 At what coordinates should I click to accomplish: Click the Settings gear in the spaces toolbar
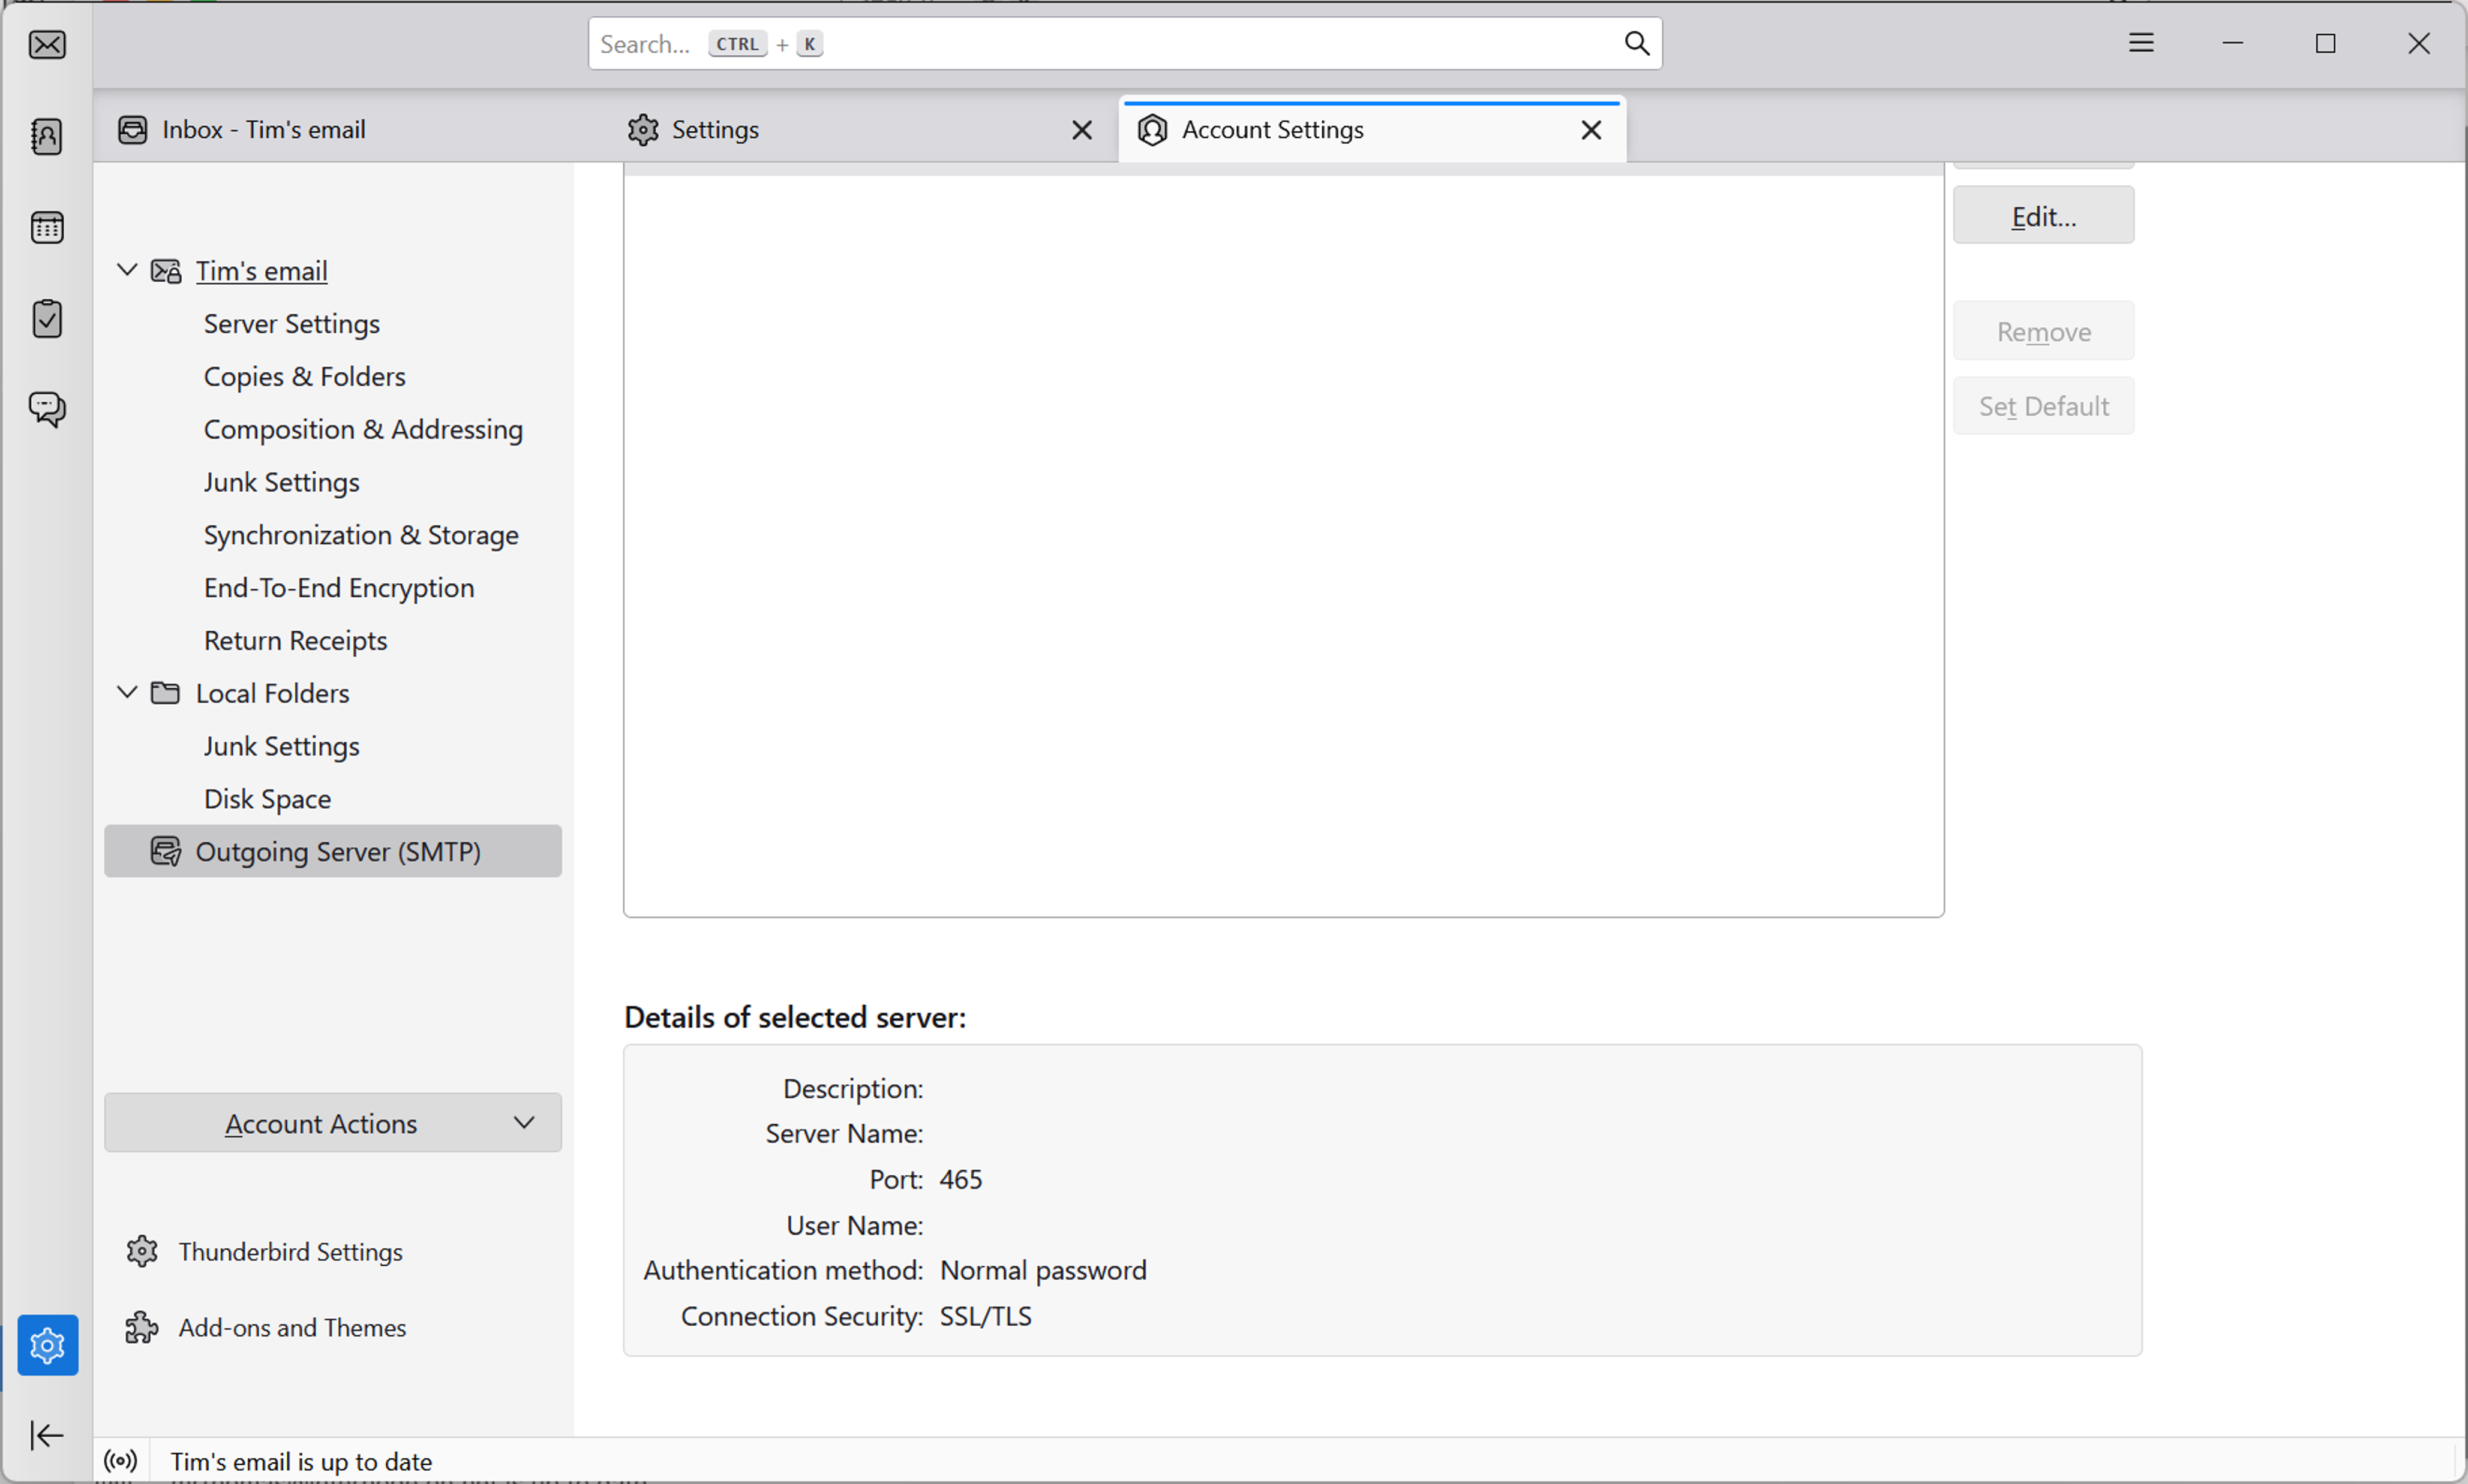coord(47,1345)
